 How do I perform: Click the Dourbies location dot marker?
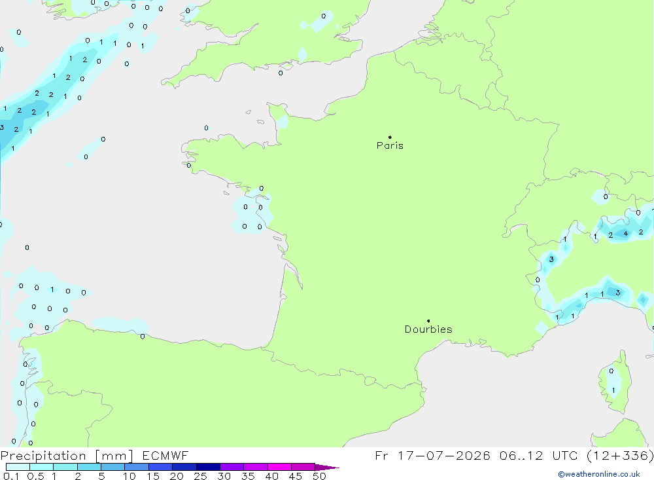pyautogui.click(x=428, y=321)
